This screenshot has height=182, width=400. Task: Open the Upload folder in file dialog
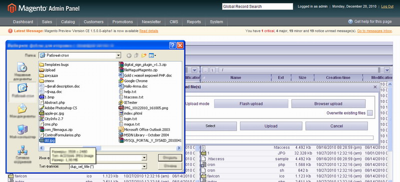pos(47,70)
